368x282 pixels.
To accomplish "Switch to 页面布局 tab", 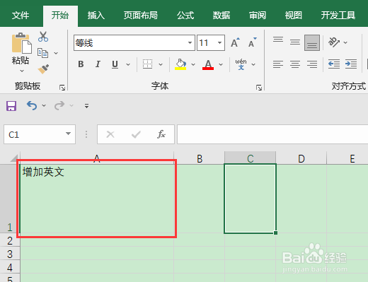I will pos(141,16).
